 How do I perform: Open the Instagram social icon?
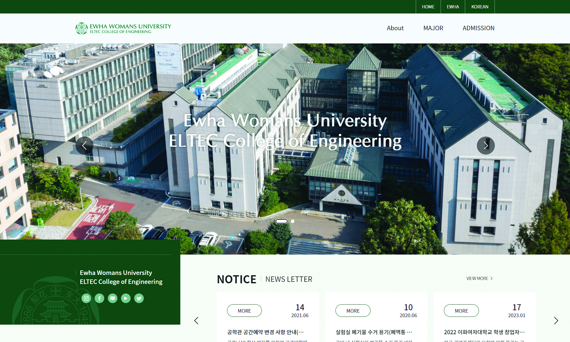[x=86, y=298]
